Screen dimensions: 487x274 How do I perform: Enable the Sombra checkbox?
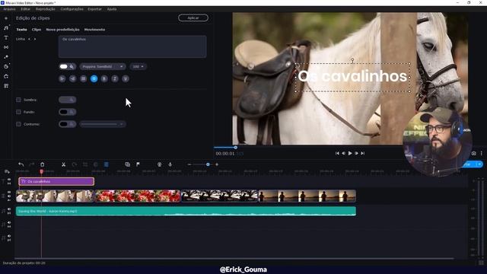coord(18,100)
